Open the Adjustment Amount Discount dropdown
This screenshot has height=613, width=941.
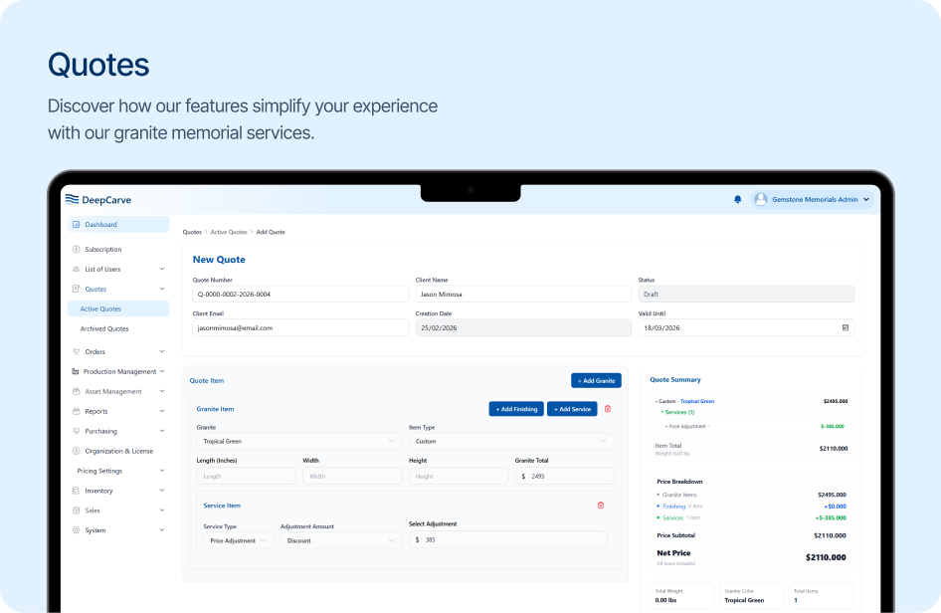pyautogui.click(x=340, y=540)
